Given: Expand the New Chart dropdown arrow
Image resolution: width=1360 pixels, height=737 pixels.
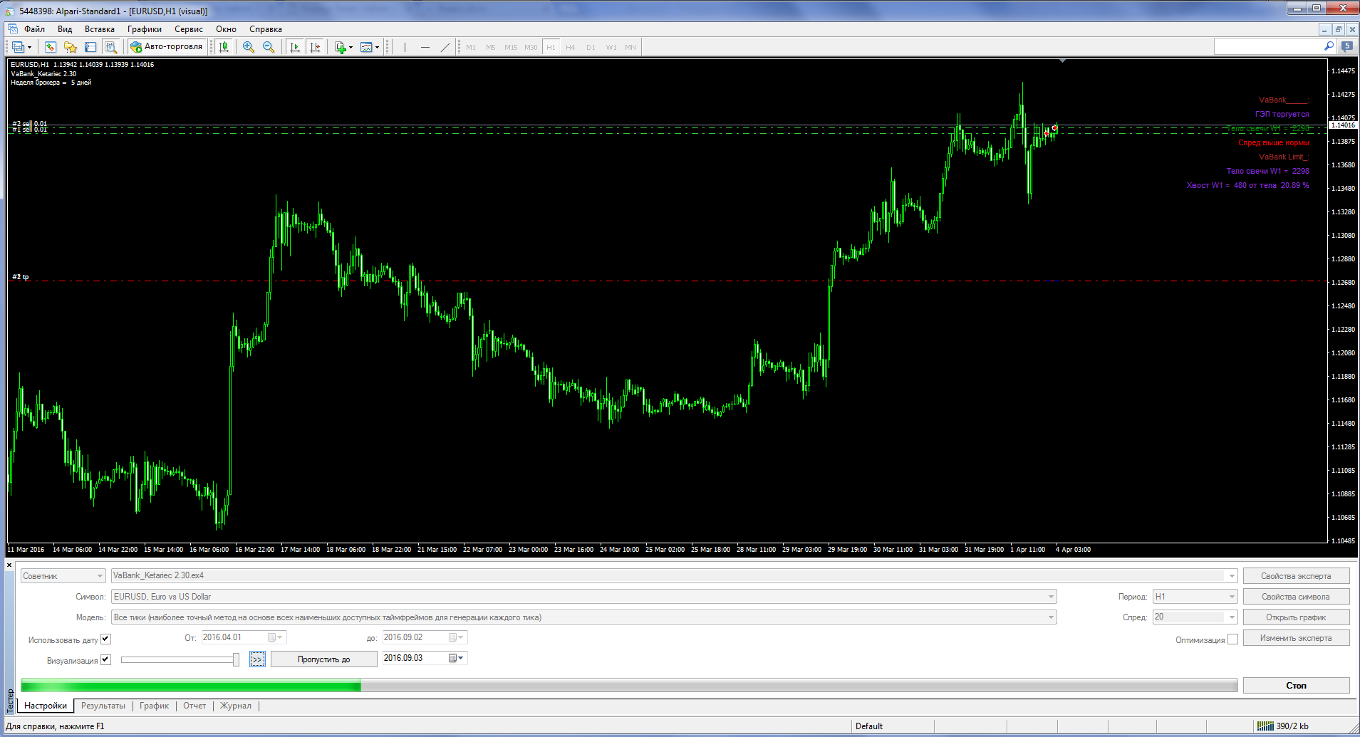Looking at the screenshot, I should tap(29, 47).
